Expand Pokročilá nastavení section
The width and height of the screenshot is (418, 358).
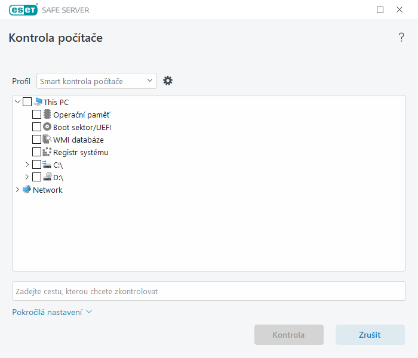(52, 311)
